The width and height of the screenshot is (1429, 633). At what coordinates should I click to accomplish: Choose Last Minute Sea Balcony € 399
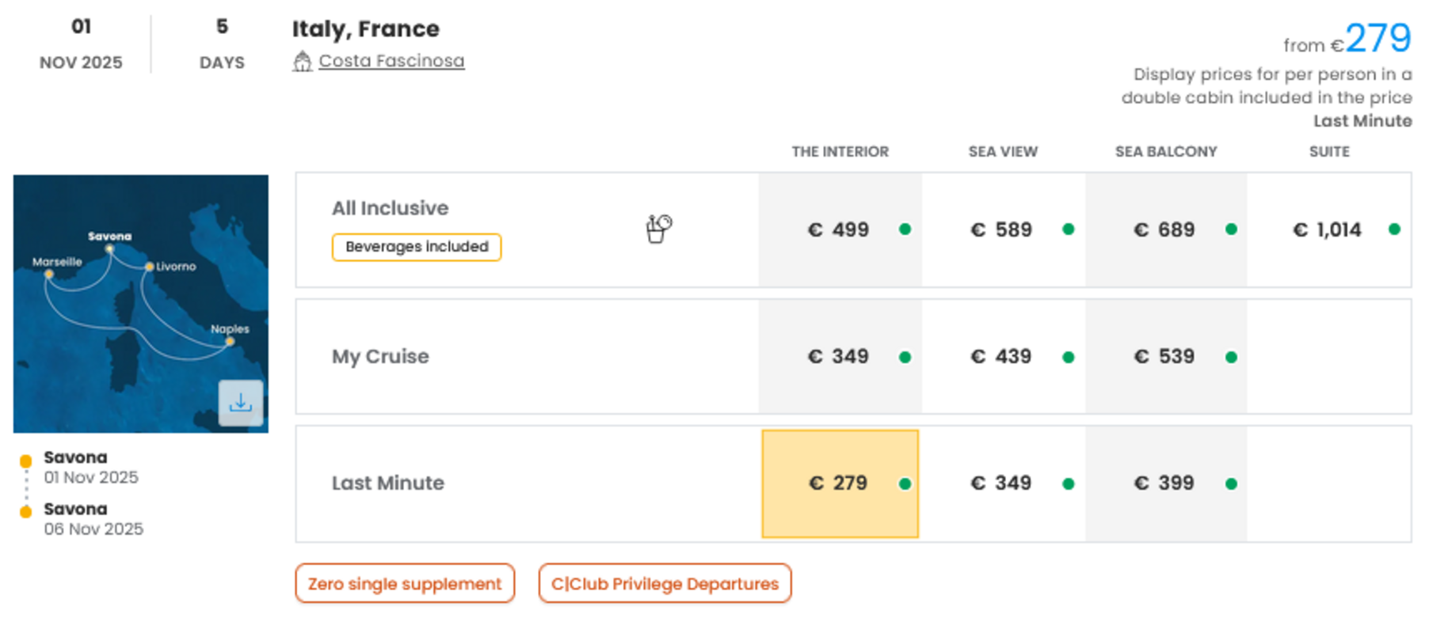tap(1165, 483)
